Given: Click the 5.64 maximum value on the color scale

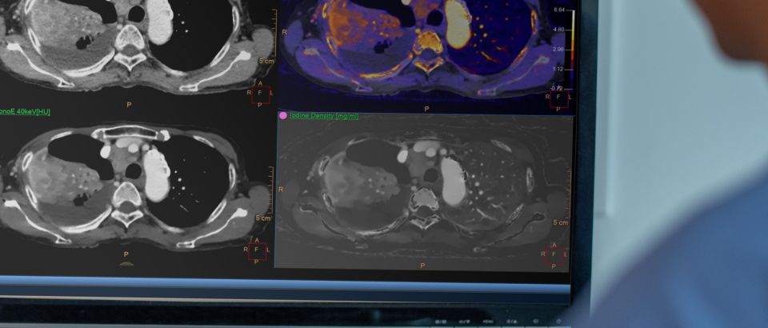Looking at the screenshot, I should tap(558, 10).
